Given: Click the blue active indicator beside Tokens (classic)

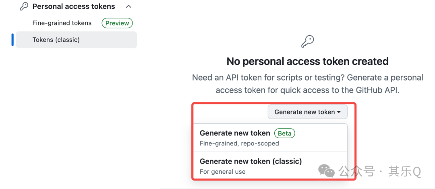Looking at the screenshot, I should pos(12,39).
